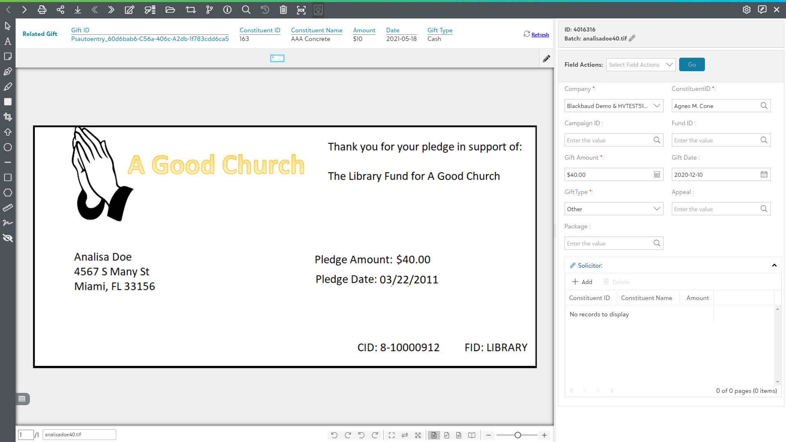The height and width of the screenshot is (442, 786).
Task: Open the search magnifier in the top toolbar
Action: tap(246, 10)
